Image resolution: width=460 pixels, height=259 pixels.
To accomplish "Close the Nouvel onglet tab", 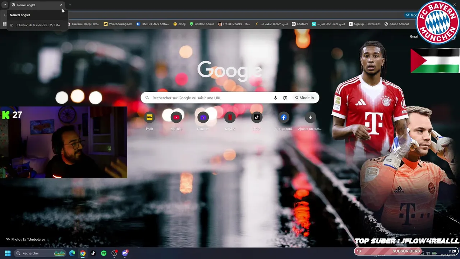I will click(61, 5).
